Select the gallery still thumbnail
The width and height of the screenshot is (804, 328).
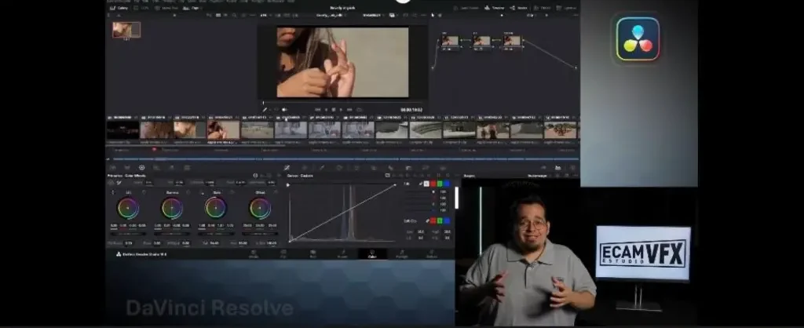pyautogui.click(x=126, y=30)
